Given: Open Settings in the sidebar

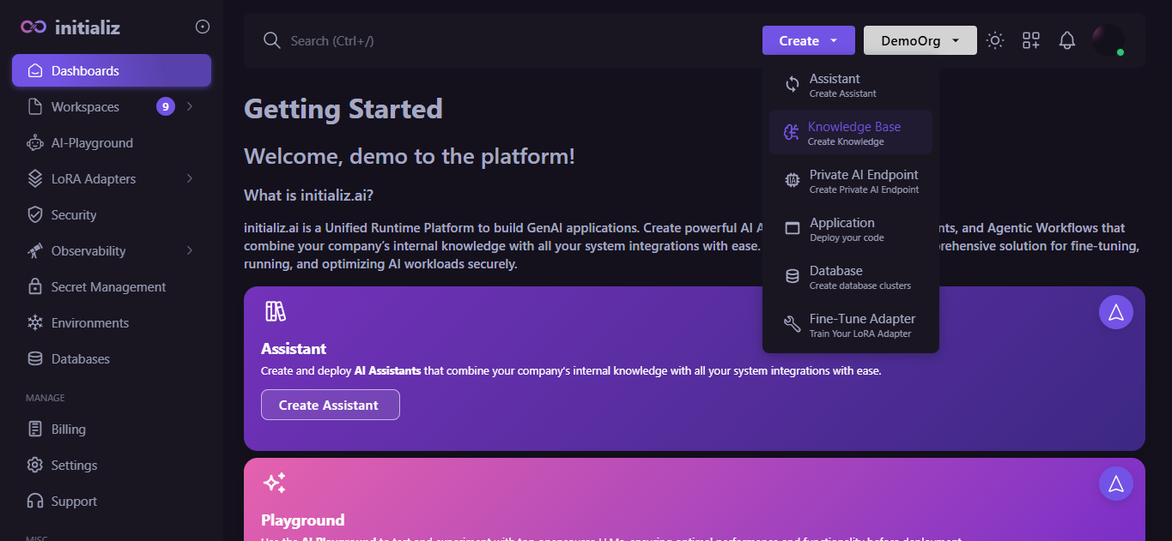Looking at the screenshot, I should 112,465.
